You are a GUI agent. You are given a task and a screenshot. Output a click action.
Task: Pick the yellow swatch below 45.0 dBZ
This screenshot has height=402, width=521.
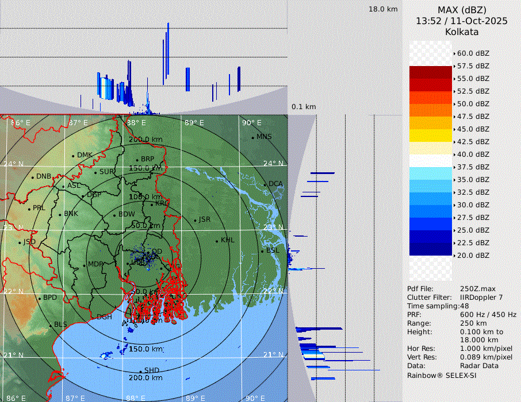(x=431, y=136)
